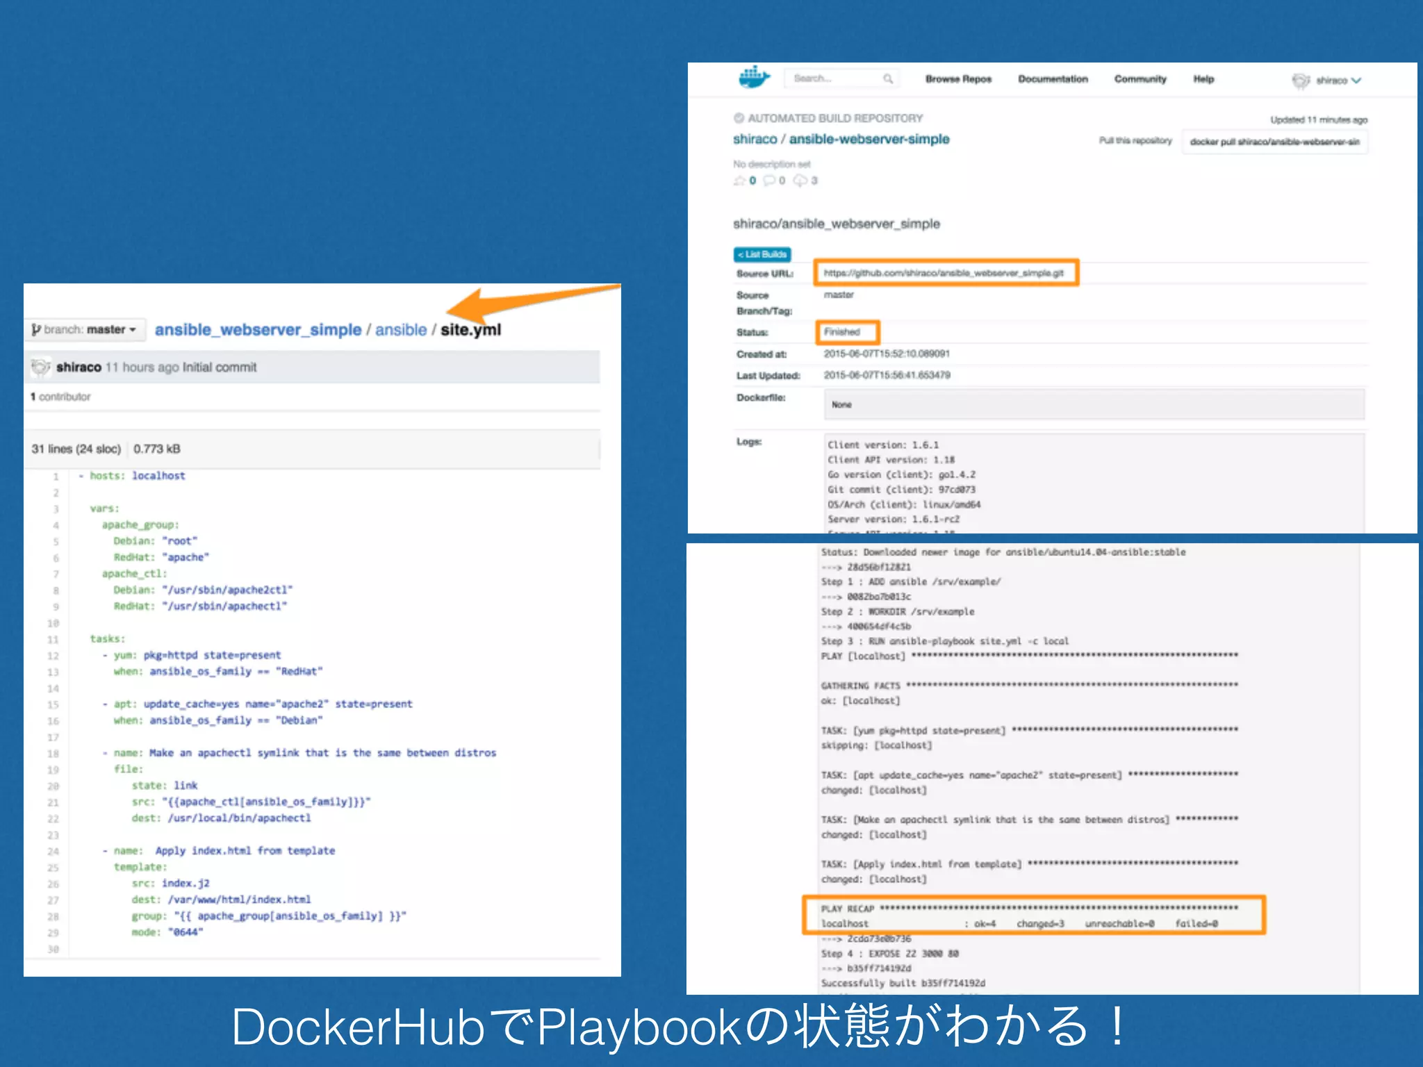Viewport: 1423px width, 1067px height.
Task: Click the 'PLAY RECAP' log line
Action: click(1030, 909)
